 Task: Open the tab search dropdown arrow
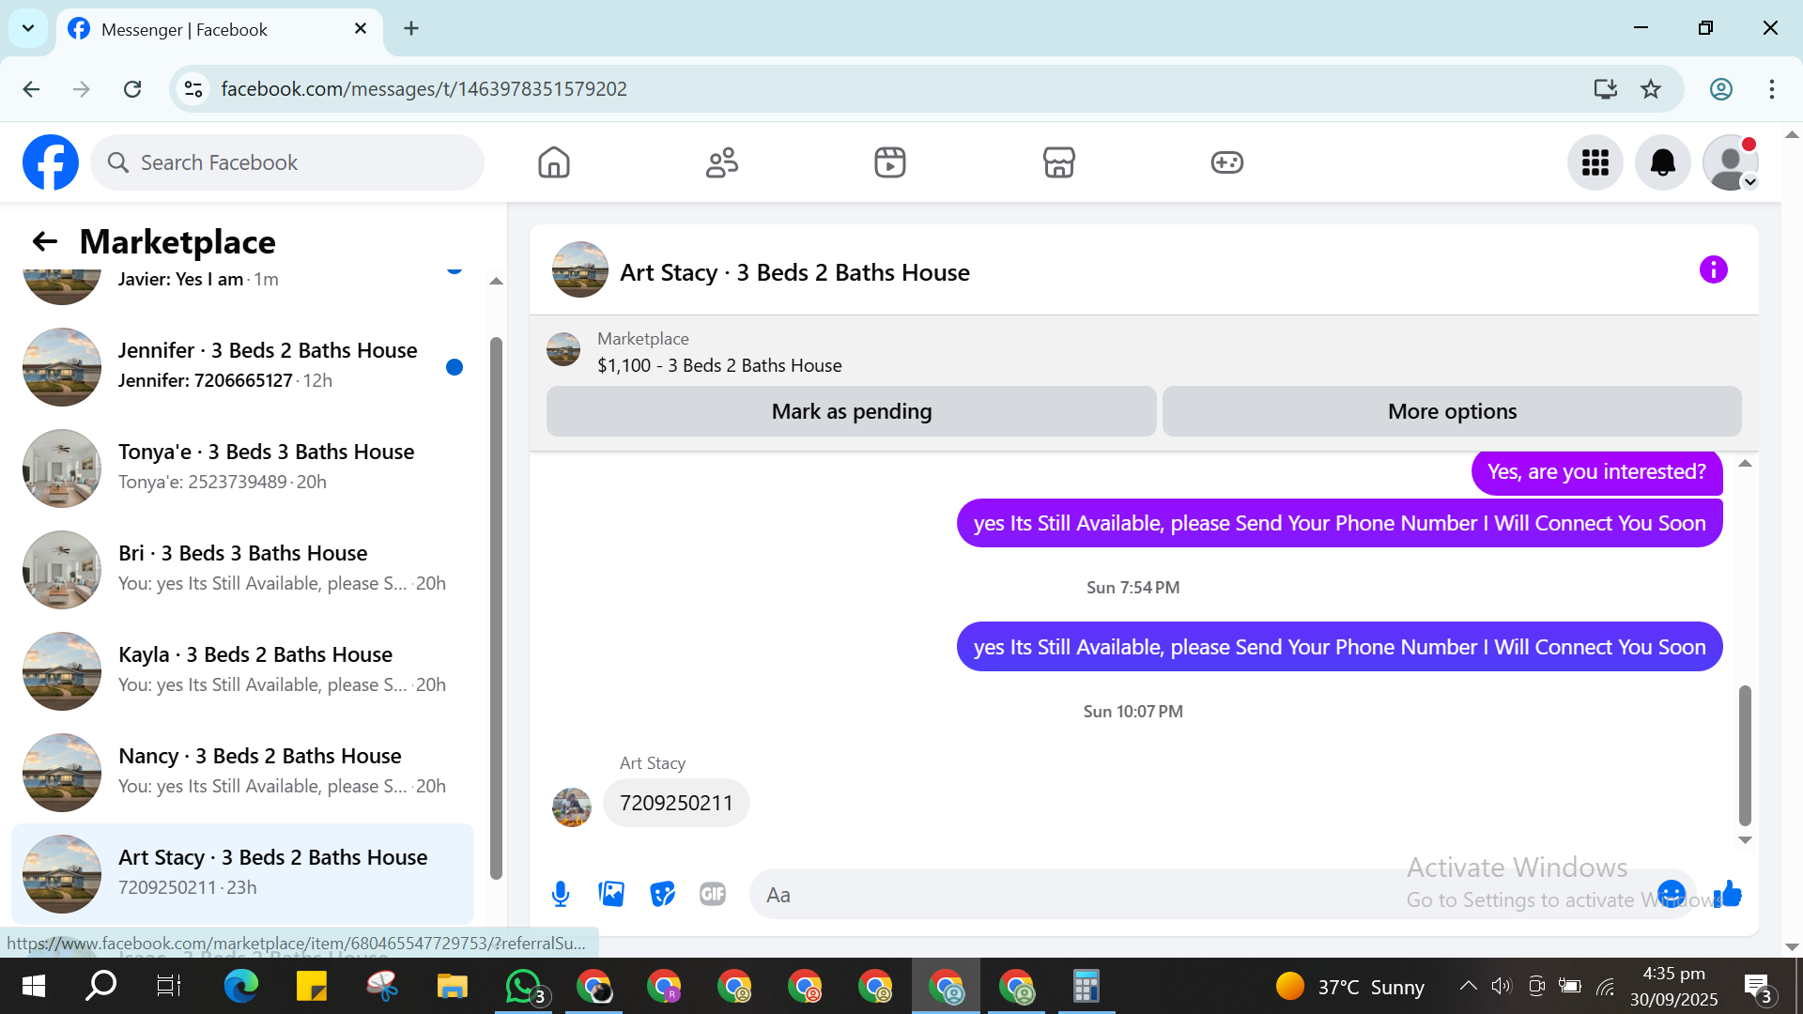click(x=28, y=28)
